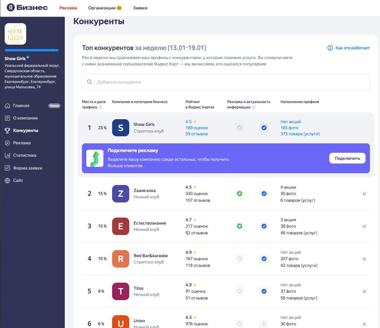380x328 pixels.
Task: Click the Подключить button
Action: [347, 158]
